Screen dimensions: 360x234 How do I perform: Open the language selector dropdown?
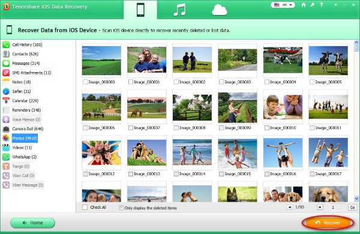[283, 5]
